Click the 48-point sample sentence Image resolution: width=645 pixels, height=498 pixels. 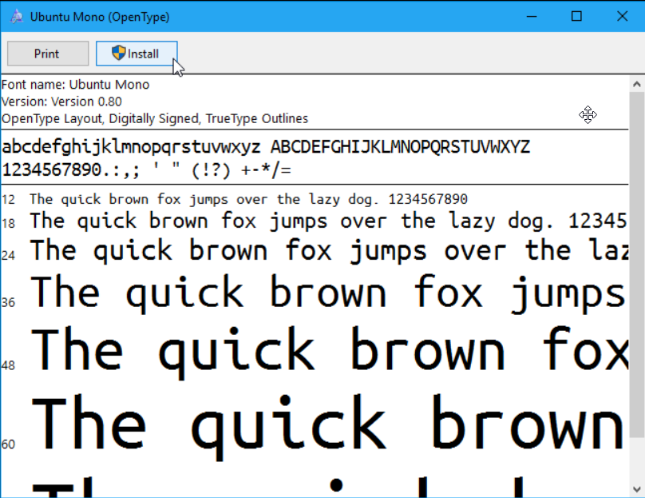click(x=329, y=352)
